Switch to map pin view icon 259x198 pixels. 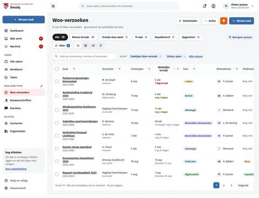101,46
